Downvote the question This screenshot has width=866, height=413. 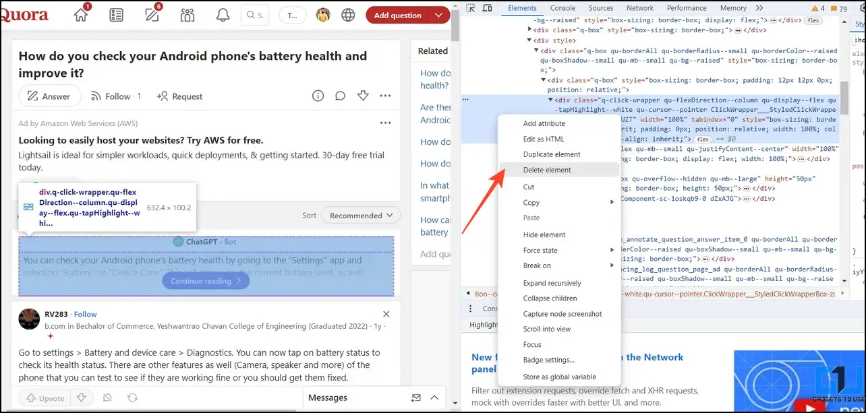(363, 96)
